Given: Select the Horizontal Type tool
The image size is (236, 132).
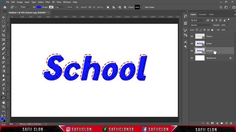Looking at the screenshot, I should click(3, 89).
